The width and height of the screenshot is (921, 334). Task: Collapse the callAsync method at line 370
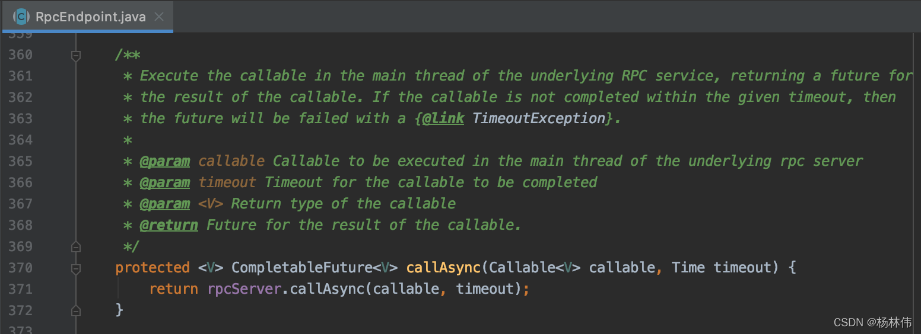(x=75, y=268)
